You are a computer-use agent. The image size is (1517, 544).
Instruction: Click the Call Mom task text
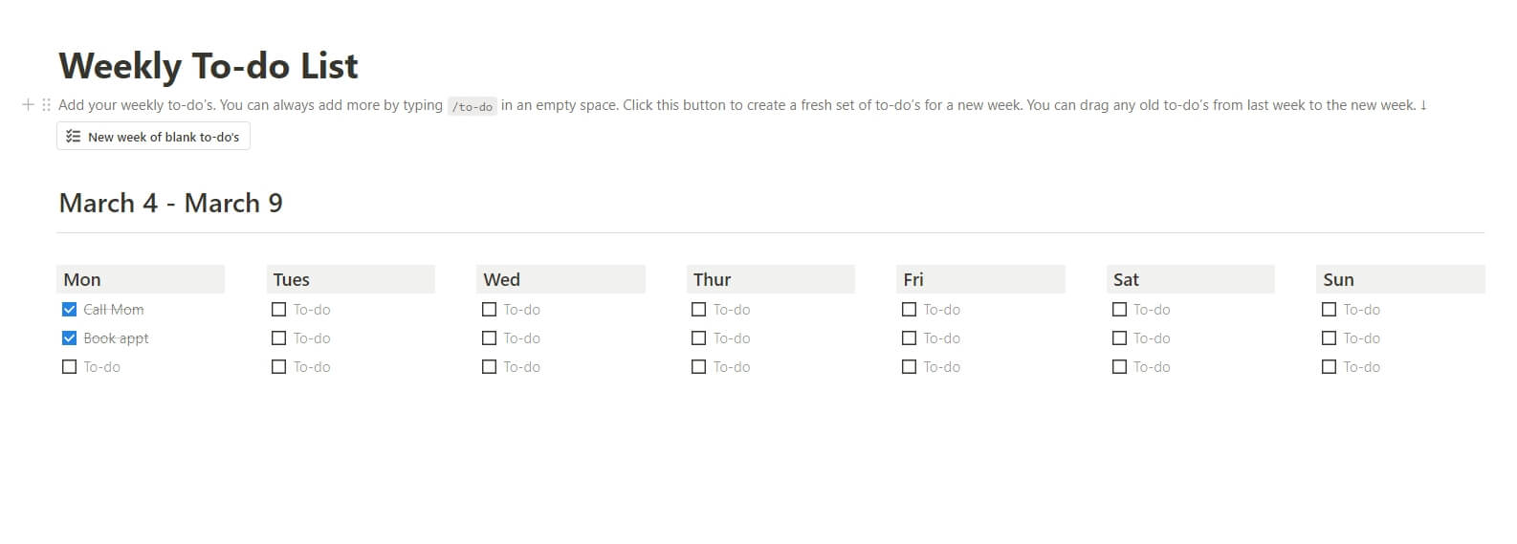114,310
